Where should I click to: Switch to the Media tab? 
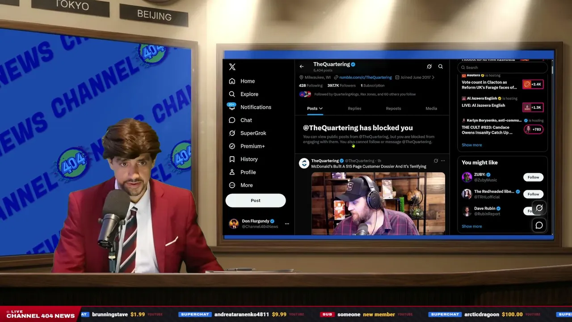pyautogui.click(x=431, y=108)
